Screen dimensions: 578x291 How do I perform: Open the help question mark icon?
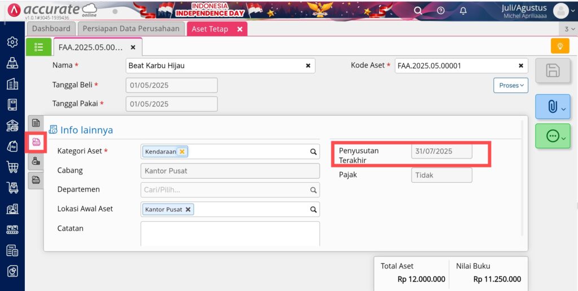pyautogui.click(x=440, y=11)
